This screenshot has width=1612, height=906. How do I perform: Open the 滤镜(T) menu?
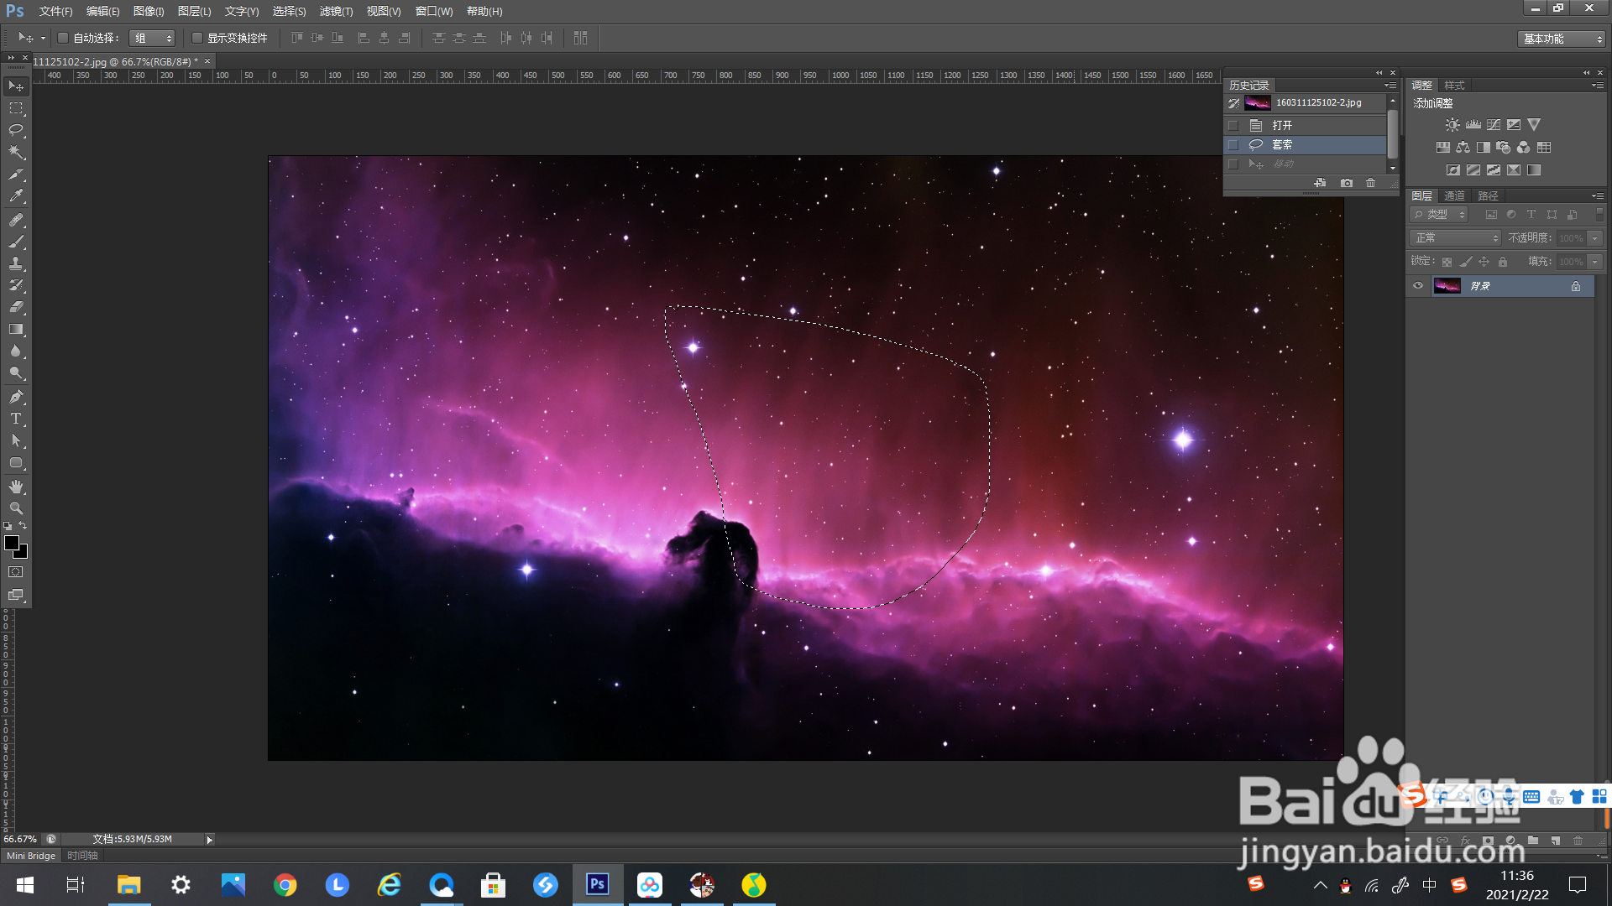point(336,11)
